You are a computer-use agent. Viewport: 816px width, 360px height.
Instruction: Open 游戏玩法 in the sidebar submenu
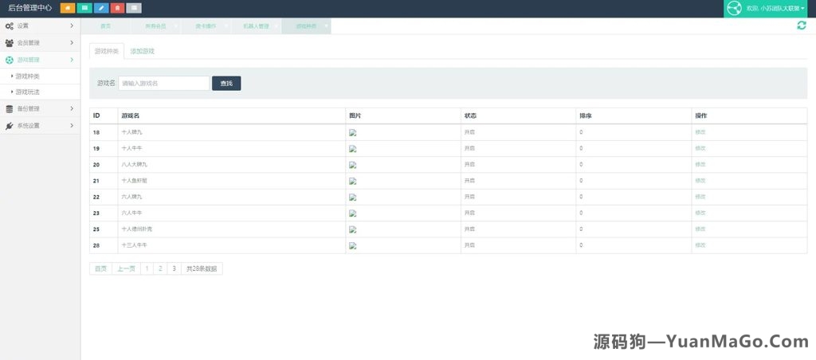pos(27,92)
